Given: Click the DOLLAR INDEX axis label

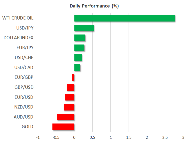Looking at the screenshot, I should [18, 38].
